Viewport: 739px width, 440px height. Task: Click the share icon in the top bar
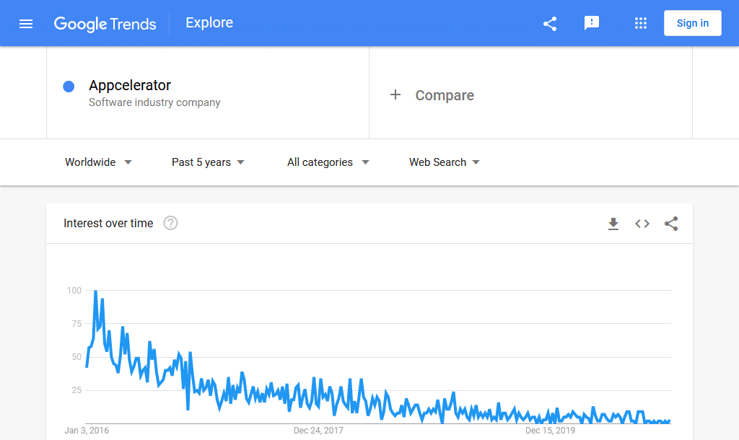550,23
